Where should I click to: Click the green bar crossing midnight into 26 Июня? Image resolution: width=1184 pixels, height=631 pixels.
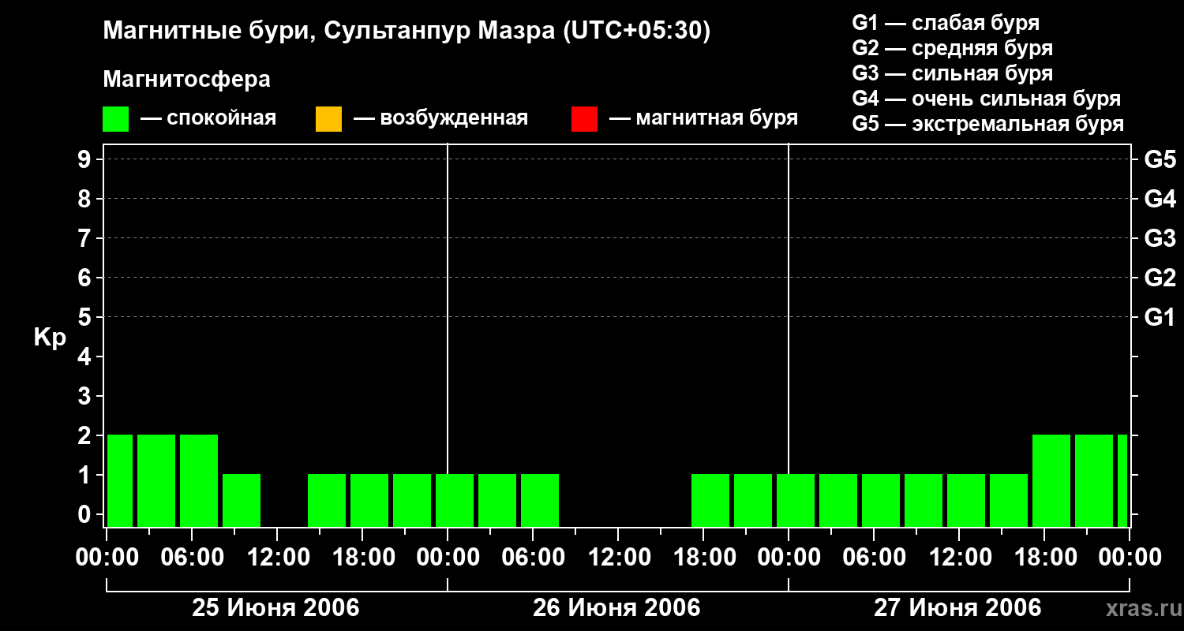455,500
